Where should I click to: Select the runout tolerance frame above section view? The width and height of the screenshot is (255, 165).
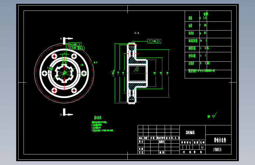[x=154, y=41]
